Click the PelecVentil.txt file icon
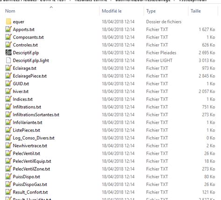The image size is (221, 200). 8,153
